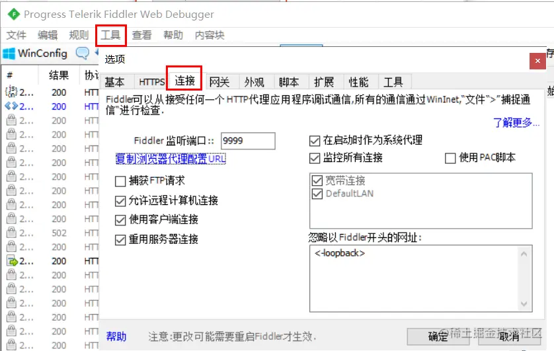Click the Fiddler app logo icon
Image resolution: width=554 pixels, height=351 pixels.
point(14,15)
